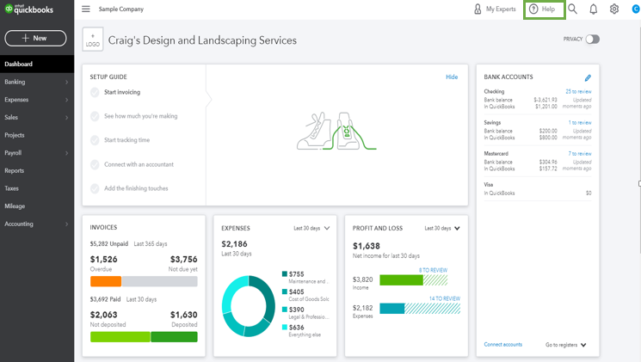Open Profit and Loss period dropdown
This screenshot has width=641, height=362.
(x=442, y=229)
